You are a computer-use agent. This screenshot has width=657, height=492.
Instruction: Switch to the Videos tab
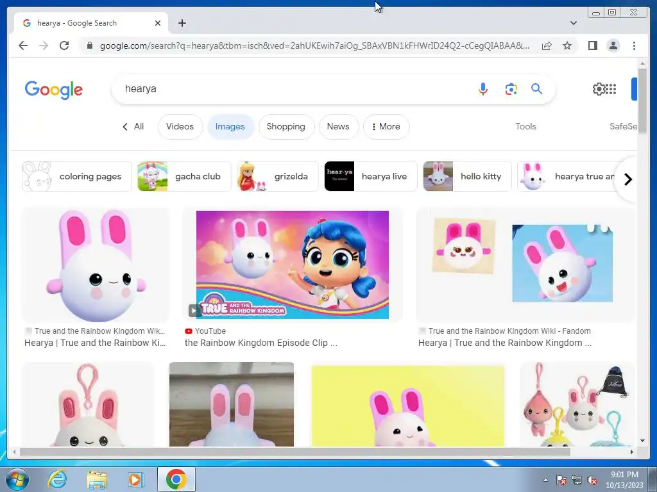click(x=180, y=126)
